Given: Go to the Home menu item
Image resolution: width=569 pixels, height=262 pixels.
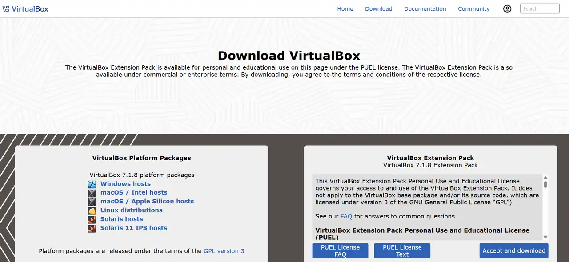Looking at the screenshot, I should pyautogui.click(x=345, y=8).
